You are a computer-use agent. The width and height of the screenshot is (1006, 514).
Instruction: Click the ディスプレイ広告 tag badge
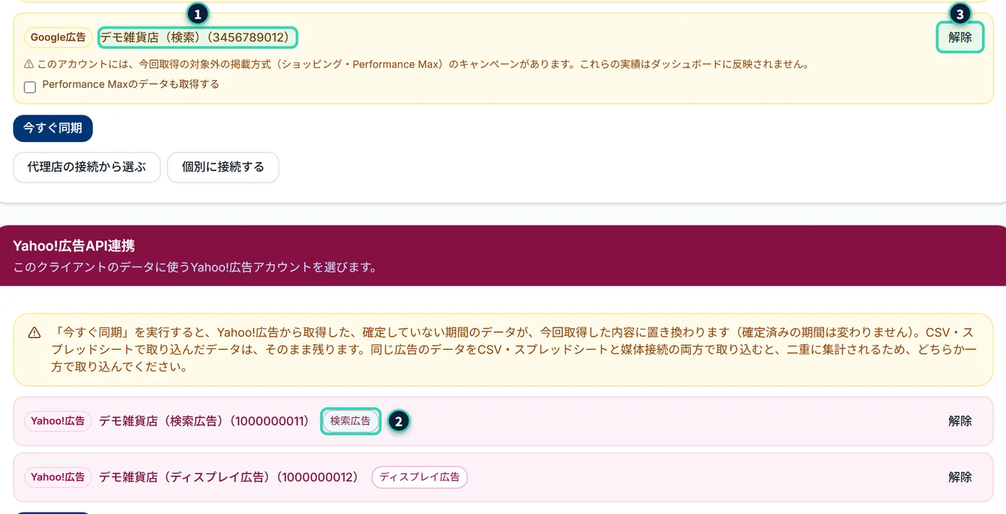click(419, 477)
